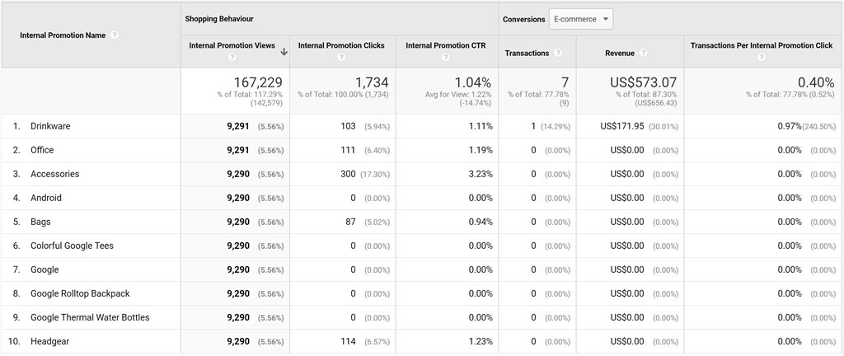Open Colorful Google Tees promotion

click(73, 246)
